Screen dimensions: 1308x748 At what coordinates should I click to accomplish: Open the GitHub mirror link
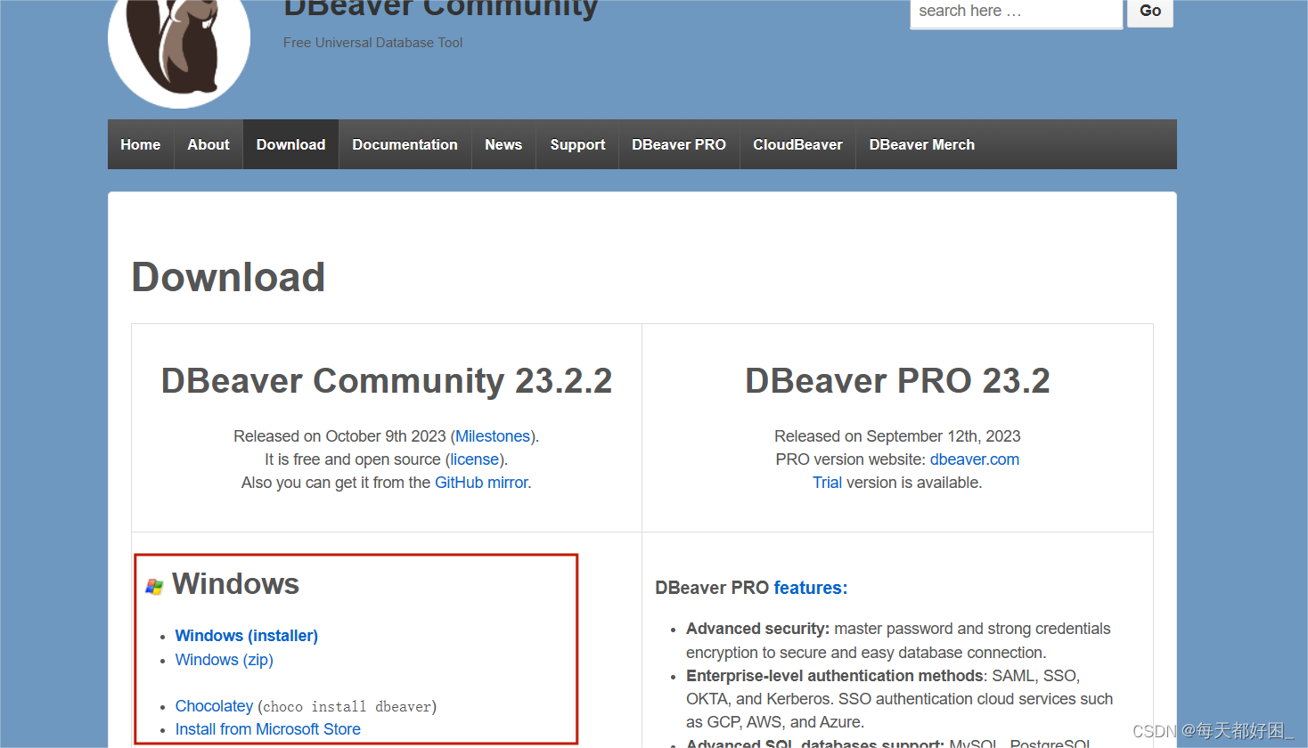(x=480, y=482)
